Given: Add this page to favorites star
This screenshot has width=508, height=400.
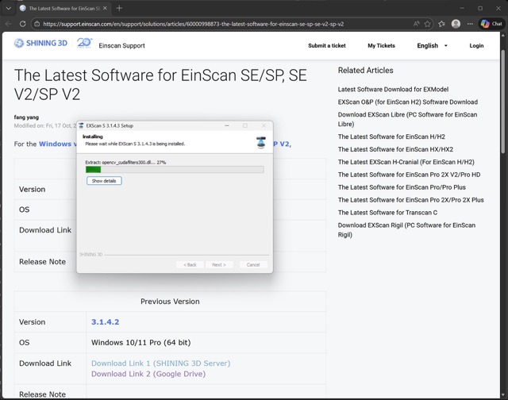Looking at the screenshot, I should point(428,24).
